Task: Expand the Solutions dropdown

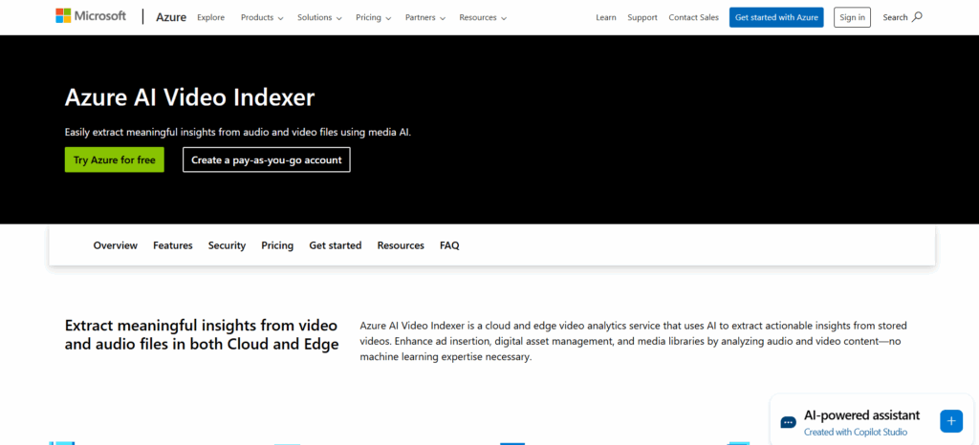Action: (319, 17)
